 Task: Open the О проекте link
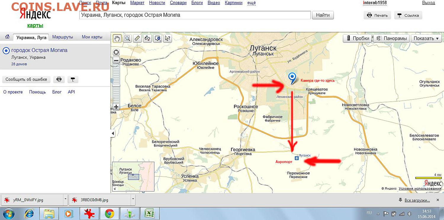tap(13, 92)
